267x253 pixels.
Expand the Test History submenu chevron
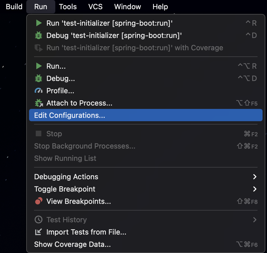click(255, 220)
